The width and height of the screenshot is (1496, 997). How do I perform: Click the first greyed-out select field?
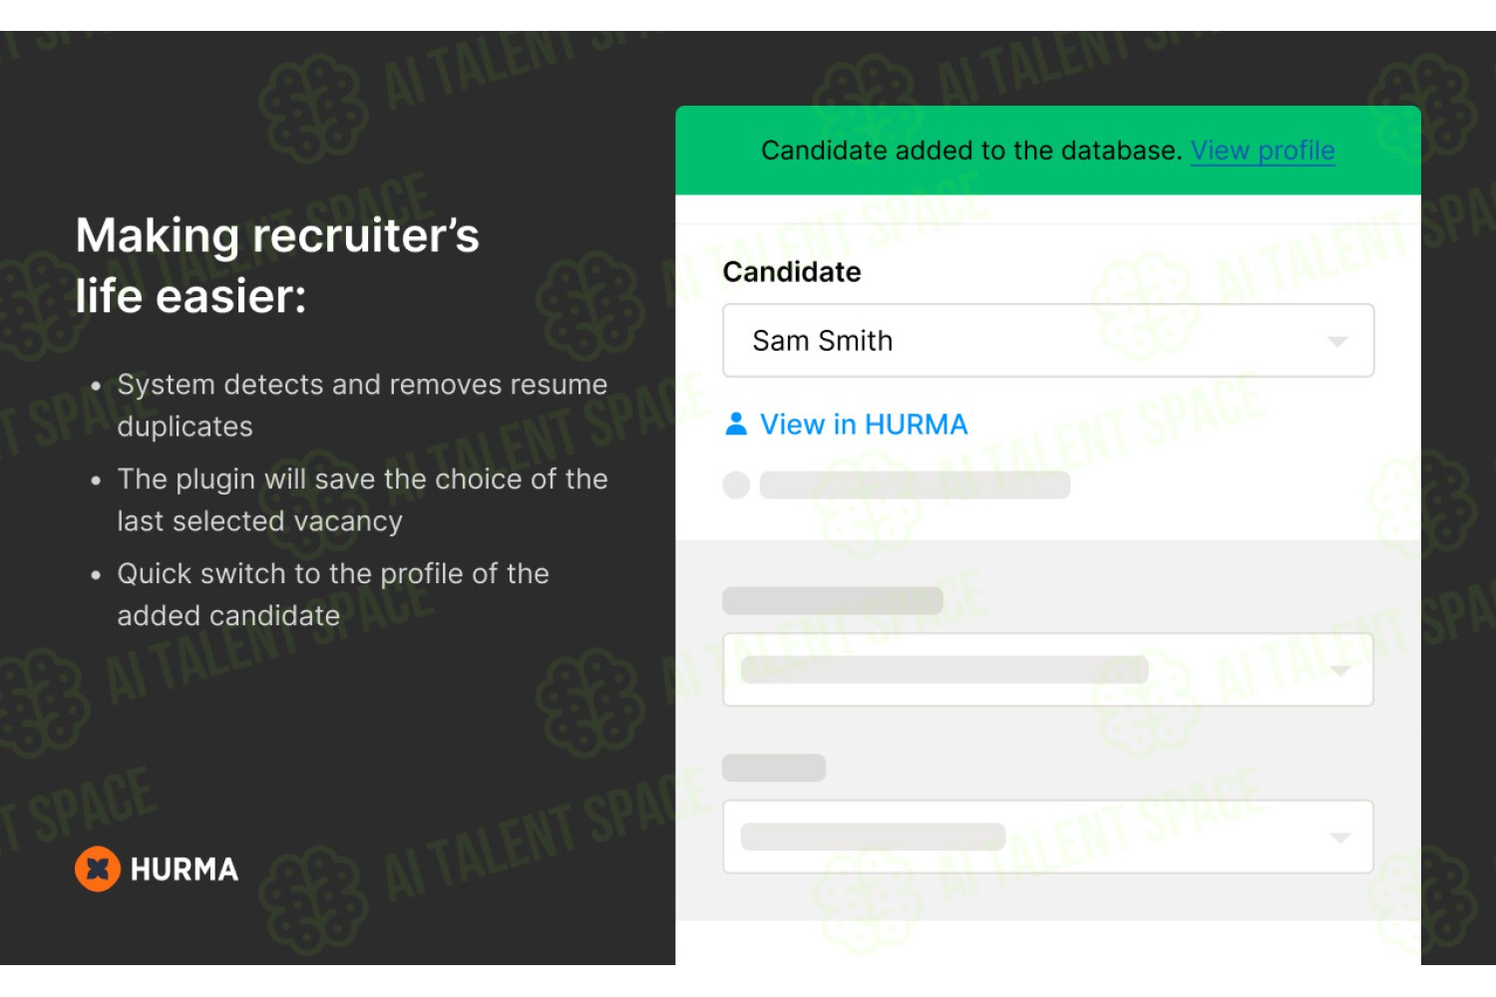pos(1048,670)
